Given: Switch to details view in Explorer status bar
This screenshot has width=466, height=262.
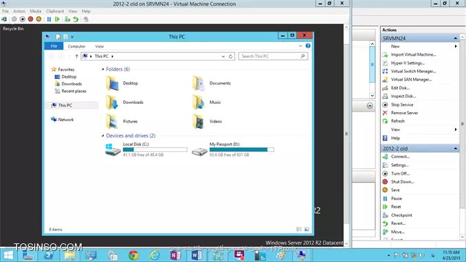Looking at the screenshot, I should [299, 229].
